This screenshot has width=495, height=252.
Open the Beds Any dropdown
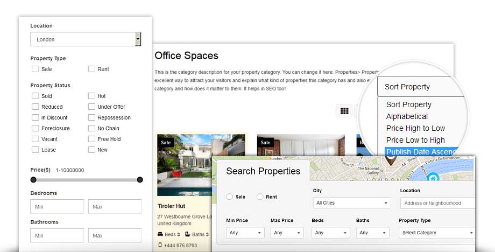[x=331, y=233]
